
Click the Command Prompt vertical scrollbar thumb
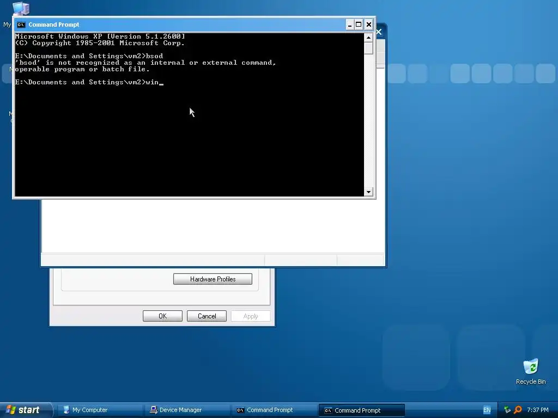pos(368,48)
